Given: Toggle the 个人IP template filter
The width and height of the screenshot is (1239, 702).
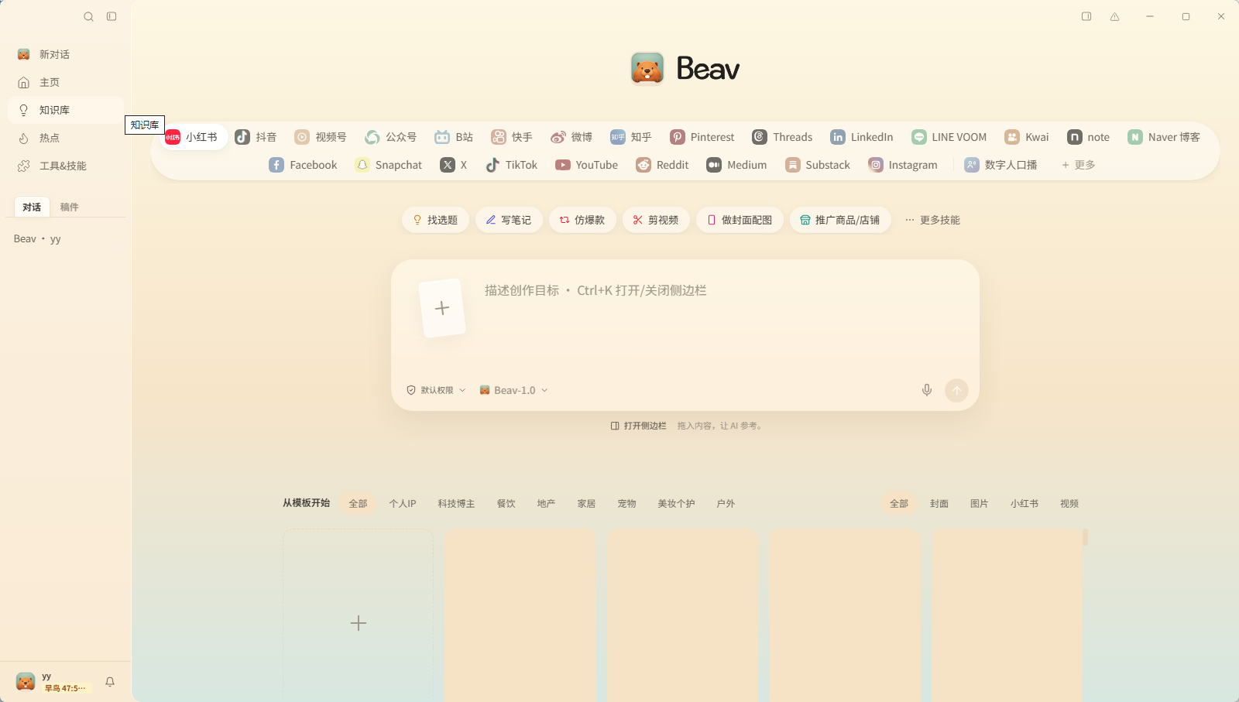Looking at the screenshot, I should click(403, 504).
